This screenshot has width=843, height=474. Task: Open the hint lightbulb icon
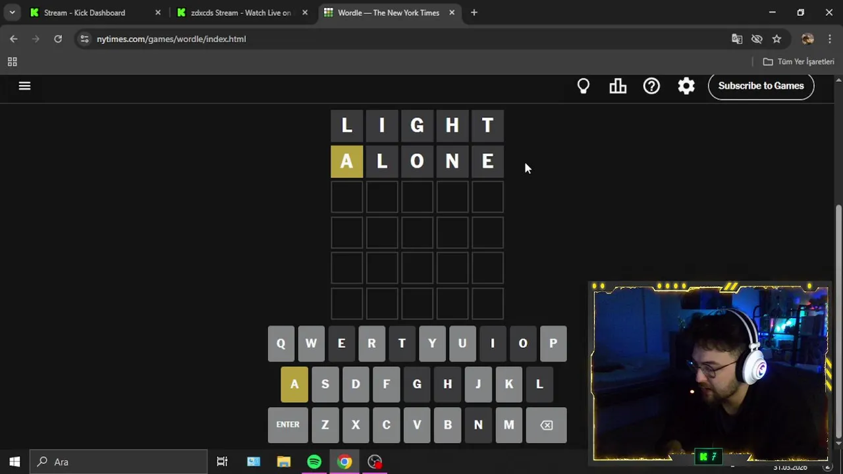[584, 86]
